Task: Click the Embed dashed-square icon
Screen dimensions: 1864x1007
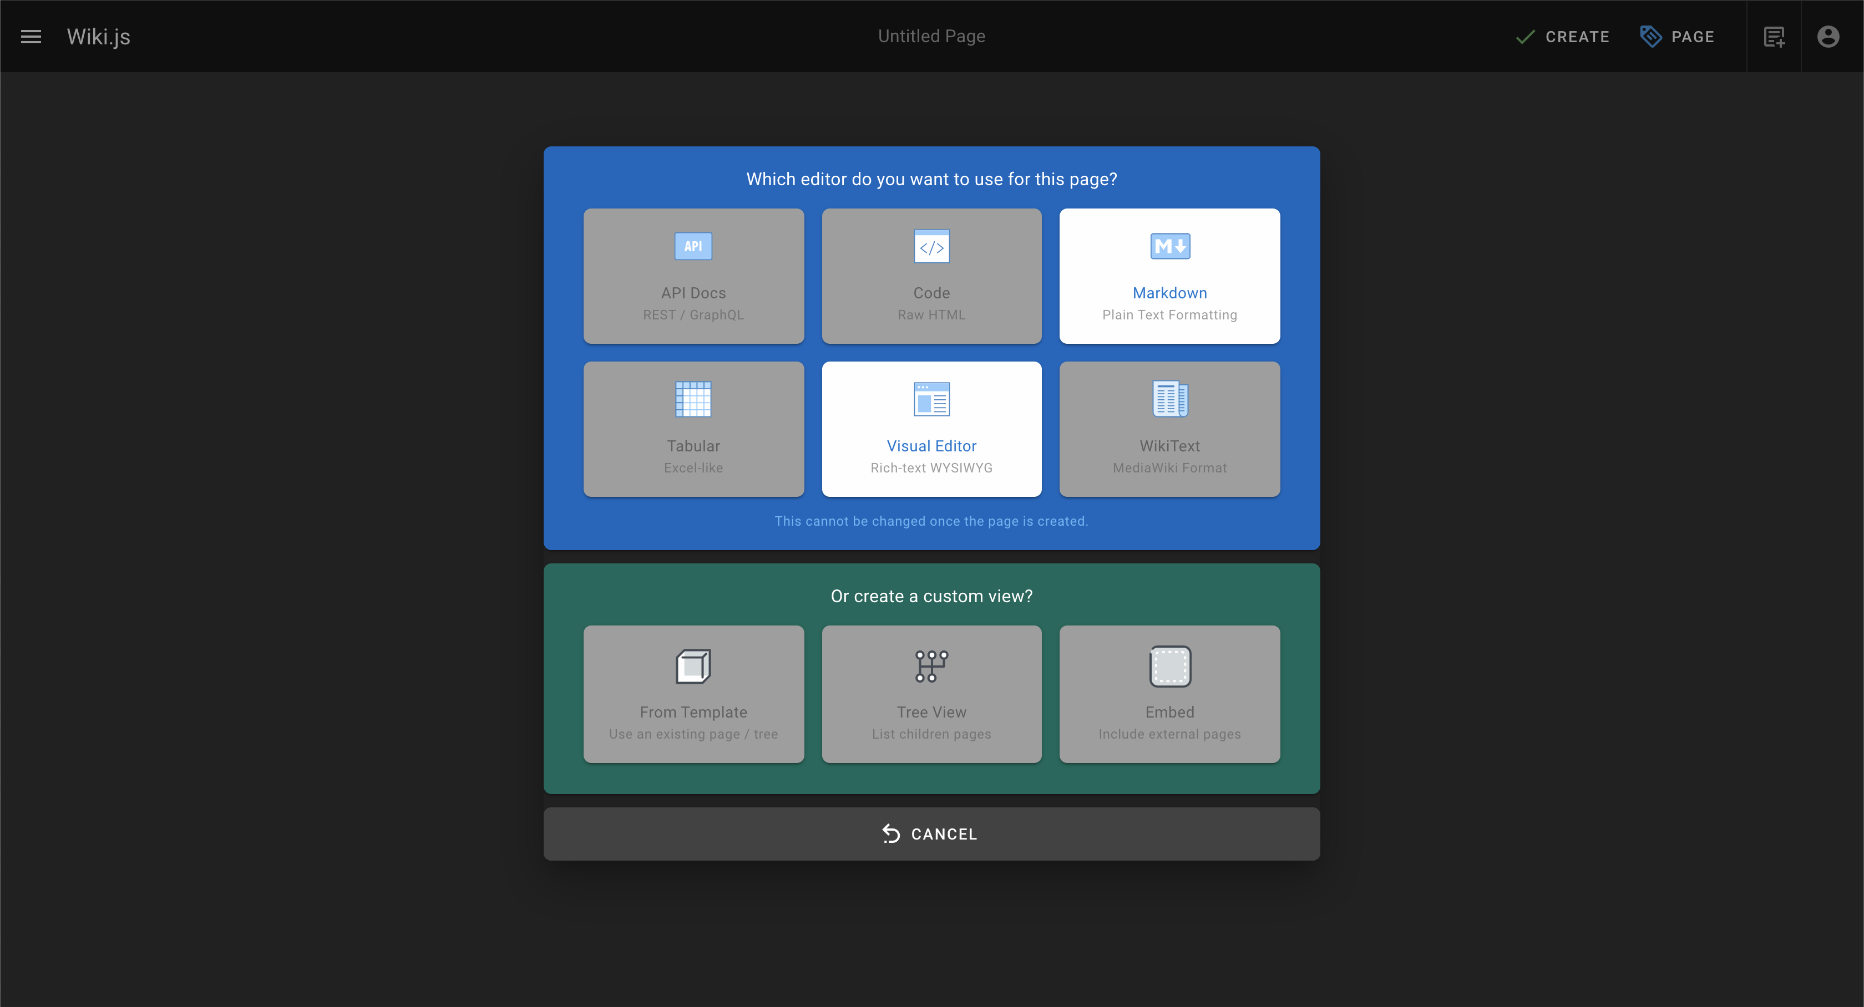Action: coord(1169,667)
